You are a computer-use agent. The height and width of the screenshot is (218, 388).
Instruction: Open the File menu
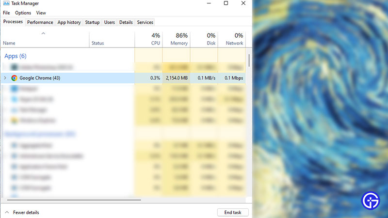click(6, 13)
